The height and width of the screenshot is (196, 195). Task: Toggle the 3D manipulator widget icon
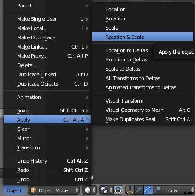[130, 190]
